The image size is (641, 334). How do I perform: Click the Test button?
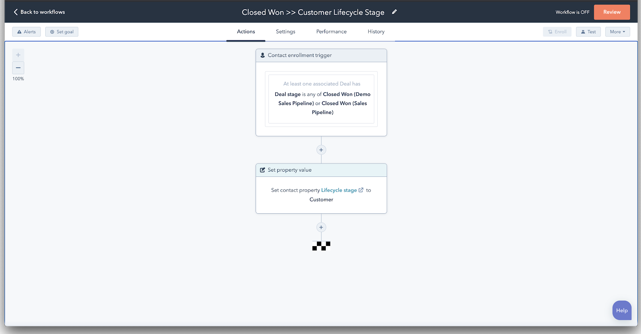588,32
